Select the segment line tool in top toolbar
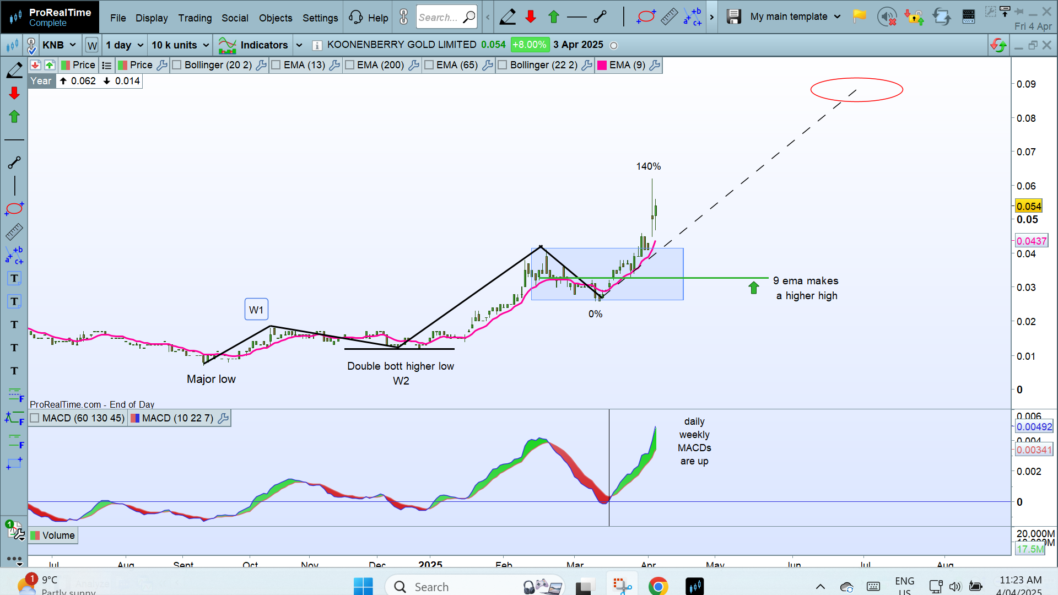Screen dimensions: 1058x595 (x=600, y=17)
